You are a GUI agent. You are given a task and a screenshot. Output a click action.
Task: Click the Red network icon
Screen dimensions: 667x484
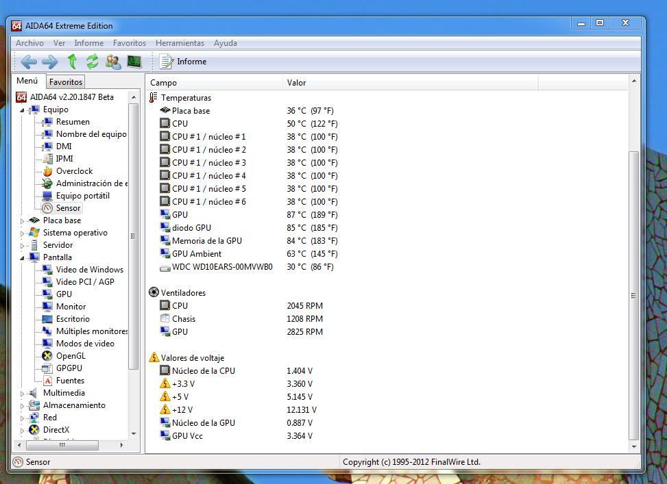[34, 418]
